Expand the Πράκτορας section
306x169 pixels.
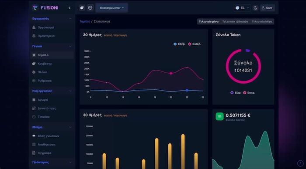coord(70,162)
